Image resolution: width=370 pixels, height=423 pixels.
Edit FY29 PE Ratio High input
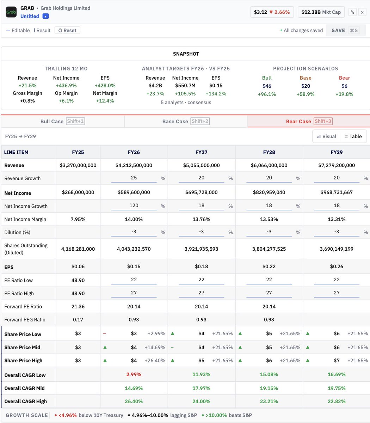337,293
